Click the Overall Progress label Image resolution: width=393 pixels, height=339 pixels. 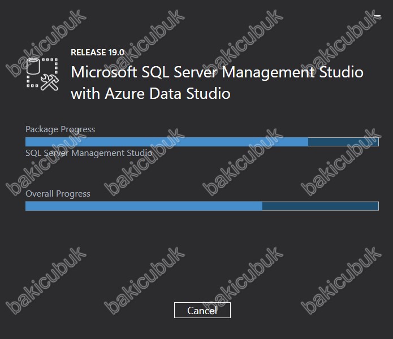tap(58, 194)
